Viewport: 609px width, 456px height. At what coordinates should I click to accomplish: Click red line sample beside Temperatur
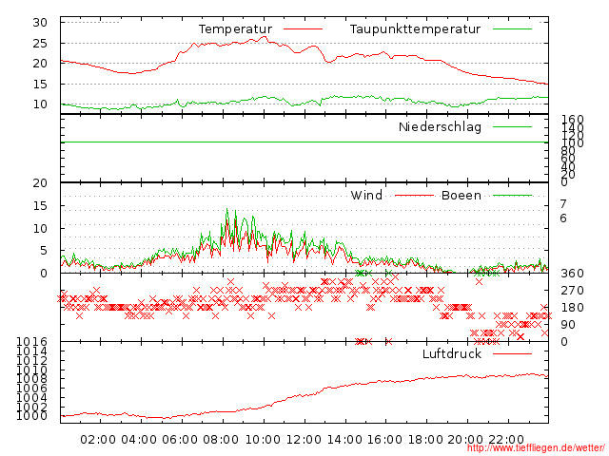pos(303,29)
